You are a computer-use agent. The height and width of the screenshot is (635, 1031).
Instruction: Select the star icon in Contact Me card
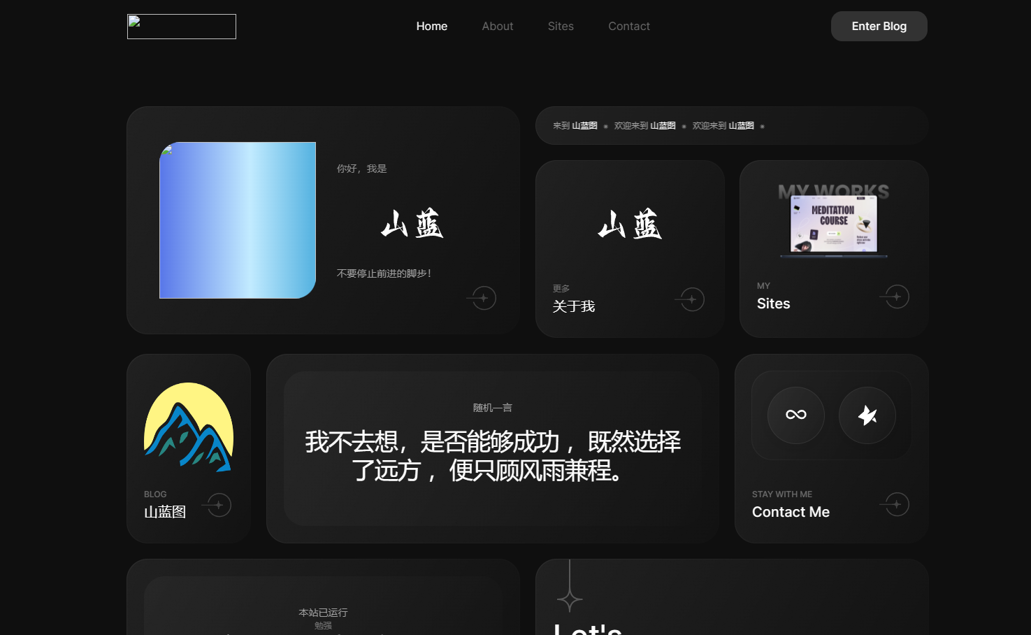[867, 415]
